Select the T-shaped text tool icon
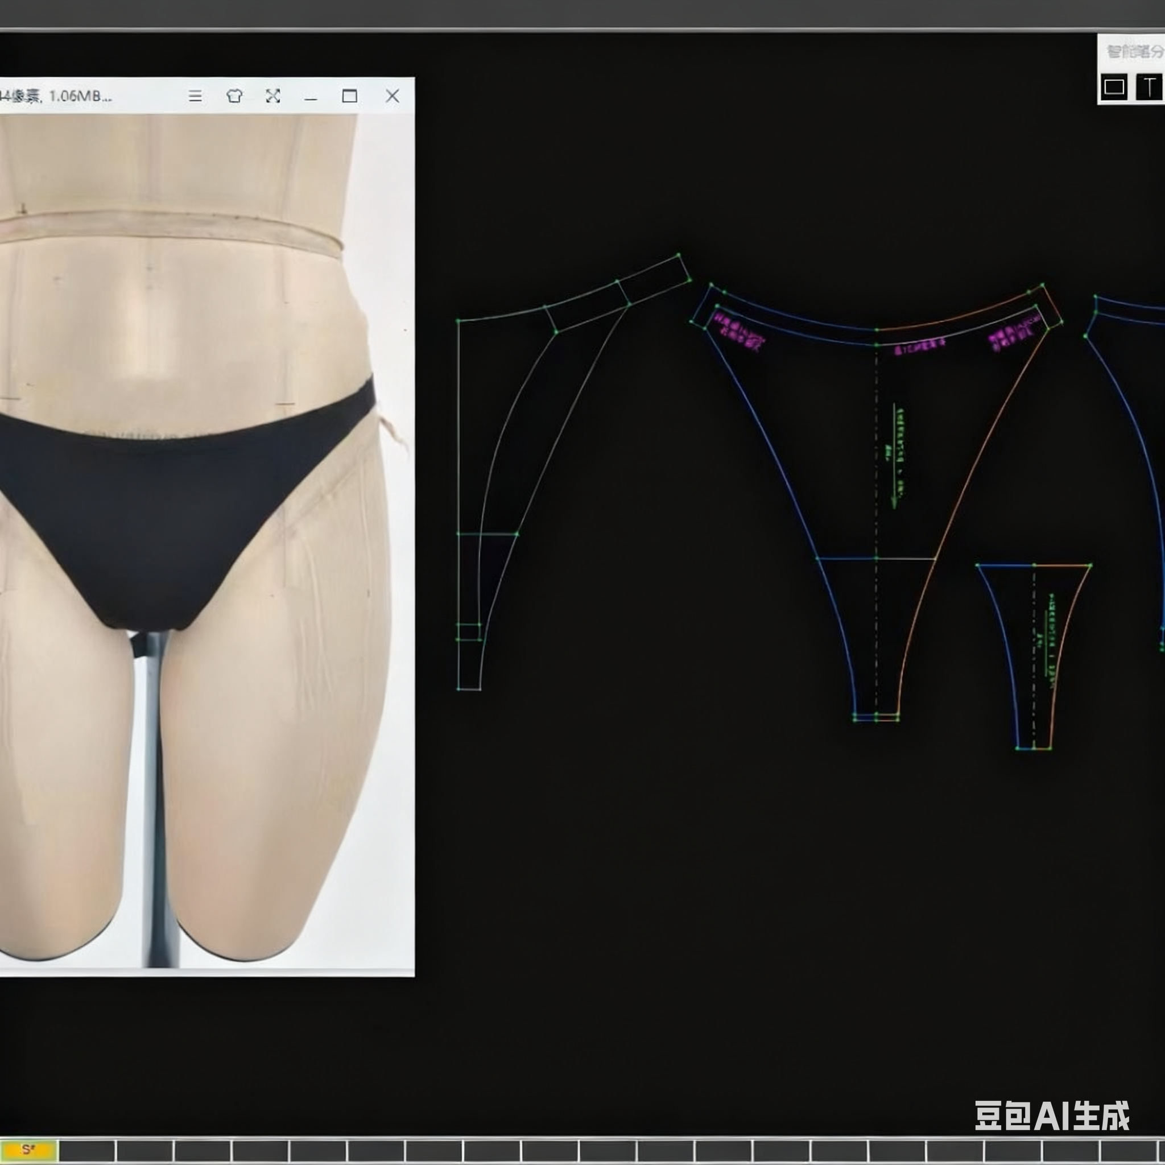This screenshot has width=1165, height=1165. (x=1149, y=88)
